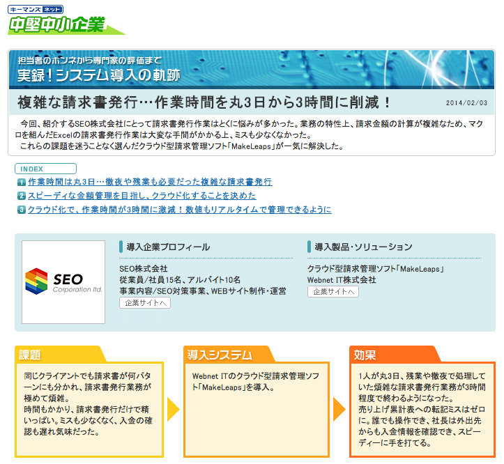The image size is (504, 464).
Task: Open the 実録!システム導入の軌跡 banner
Action: (x=252, y=70)
